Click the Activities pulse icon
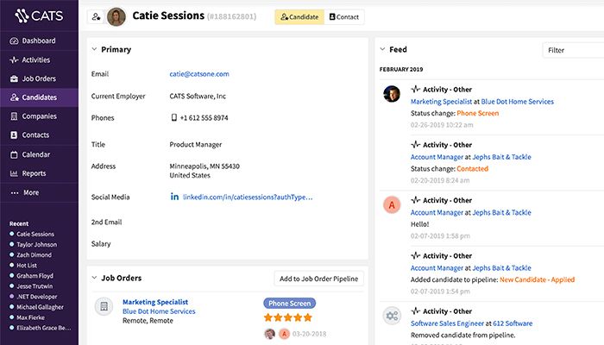 [x=13, y=60]
